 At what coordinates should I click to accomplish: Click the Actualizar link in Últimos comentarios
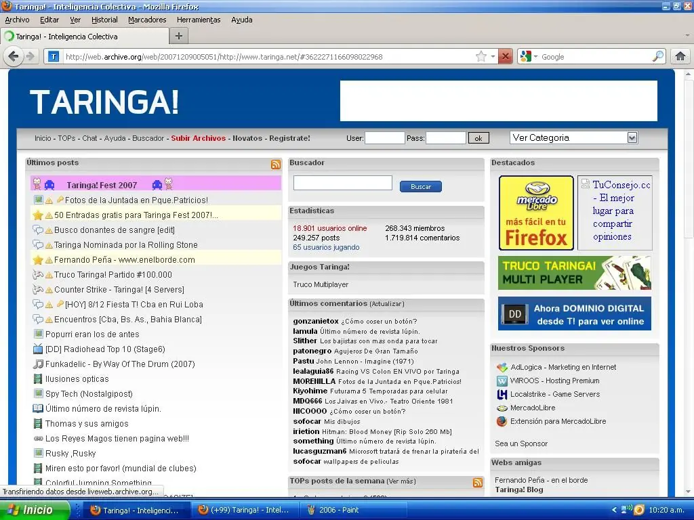387,304
